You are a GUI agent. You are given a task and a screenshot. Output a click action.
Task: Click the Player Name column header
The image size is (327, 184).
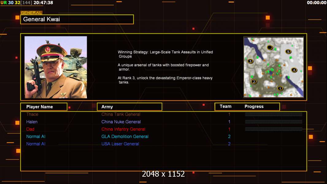click(44, 107)
